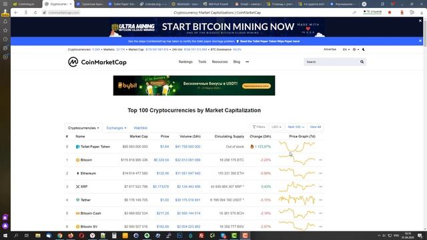Click the Search input field
The height and width of the screenshot is (240, 427).
click(332, 62)
